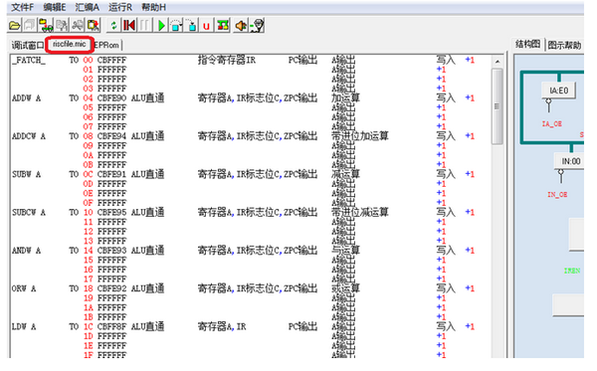Click the 与运算 operation text
Image resolution: width=597 pixels, height=371 pixels.
pyautogui.click(x=345, y=251)
